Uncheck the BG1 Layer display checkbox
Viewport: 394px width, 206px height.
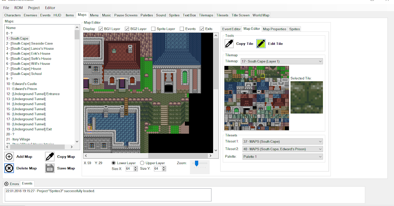[x=100, y=28]
